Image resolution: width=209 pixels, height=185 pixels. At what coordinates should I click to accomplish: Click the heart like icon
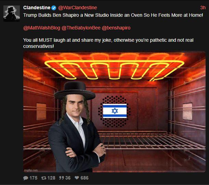click(x=77, y=178)
